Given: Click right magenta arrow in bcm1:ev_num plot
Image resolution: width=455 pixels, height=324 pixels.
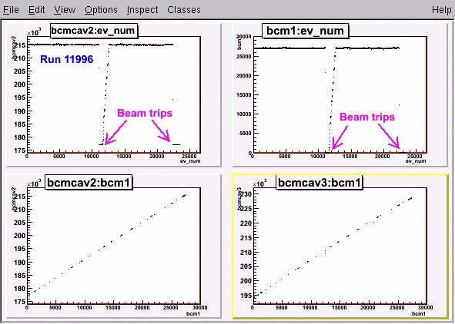Looking at the screenshot, I should click(x=389, y=136).
